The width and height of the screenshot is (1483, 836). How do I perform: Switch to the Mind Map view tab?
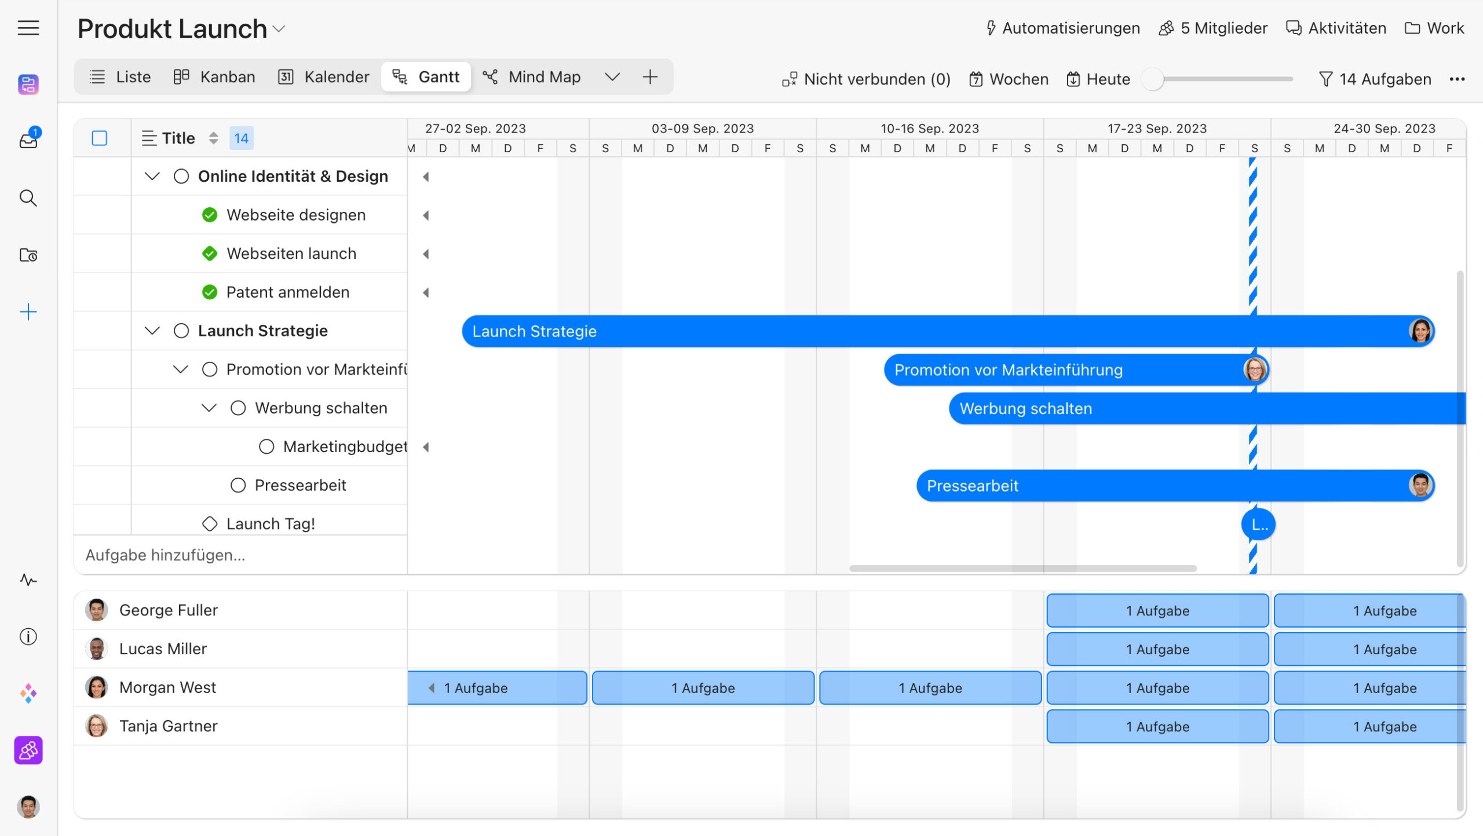(x=531, y=77)
